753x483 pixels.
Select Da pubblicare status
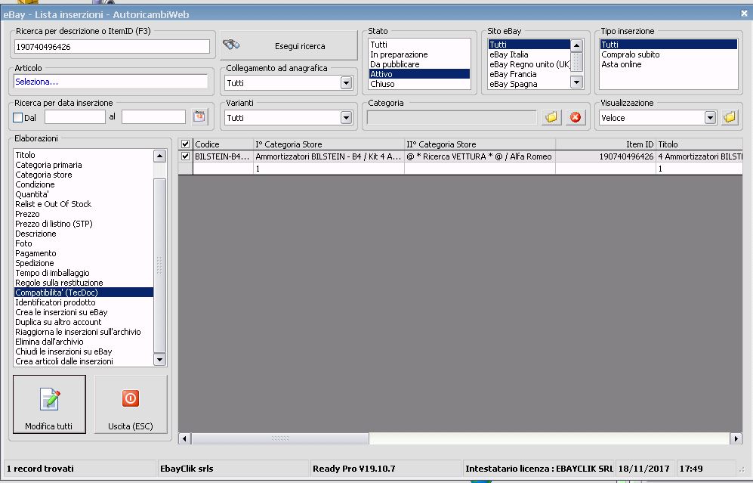click(x=419, y=64)
